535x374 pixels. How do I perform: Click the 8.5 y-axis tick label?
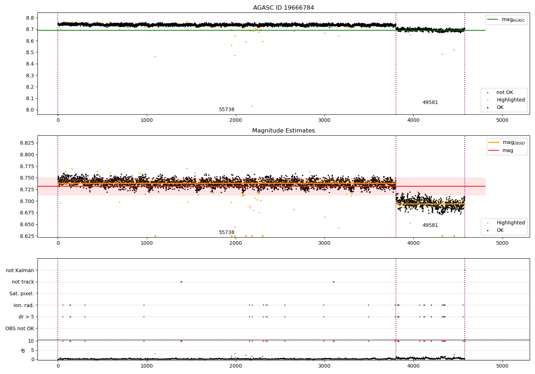(30, 53)
